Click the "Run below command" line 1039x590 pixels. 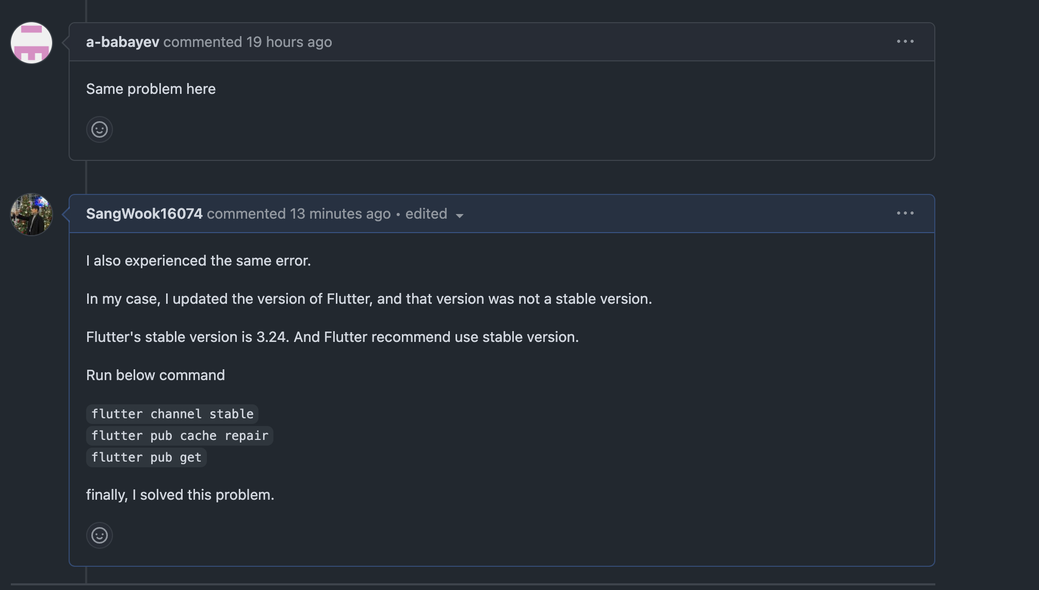(x=155, y=375)
